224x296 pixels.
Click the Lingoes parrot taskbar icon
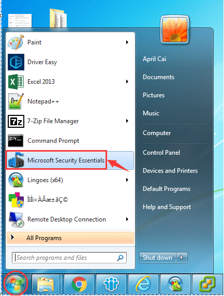click(175, 284)
